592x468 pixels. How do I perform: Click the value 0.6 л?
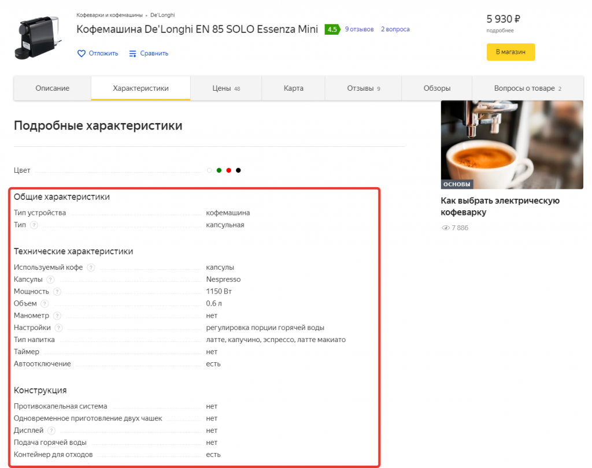(214, 303)
